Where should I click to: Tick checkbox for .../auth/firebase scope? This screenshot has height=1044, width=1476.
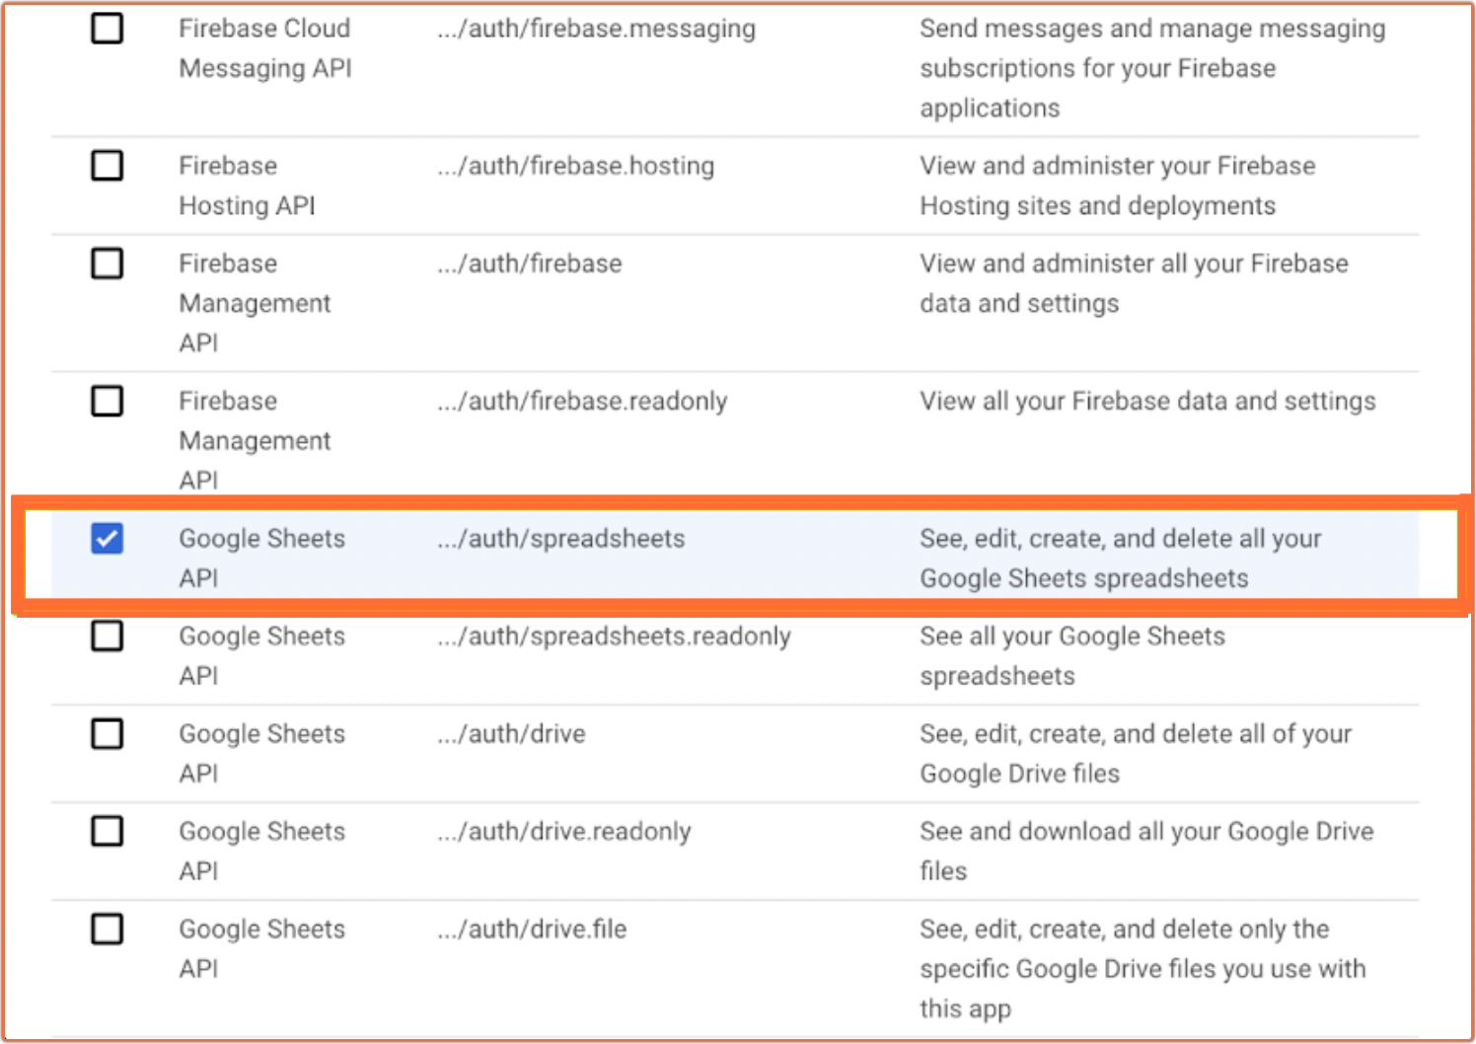(x=107, y=263)
